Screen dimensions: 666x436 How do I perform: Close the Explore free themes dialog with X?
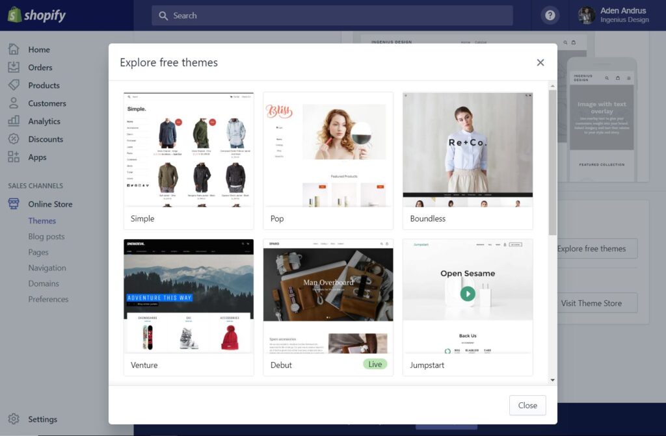click(x=540, y=62)
